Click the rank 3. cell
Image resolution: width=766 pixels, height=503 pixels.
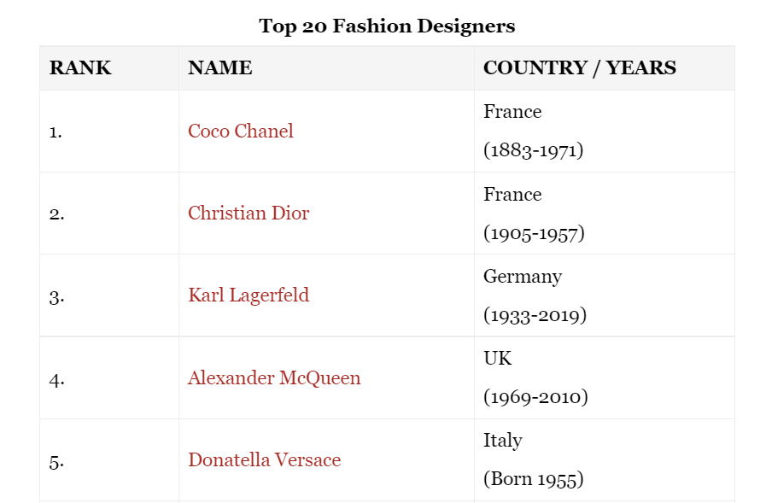tap(56, 296)
